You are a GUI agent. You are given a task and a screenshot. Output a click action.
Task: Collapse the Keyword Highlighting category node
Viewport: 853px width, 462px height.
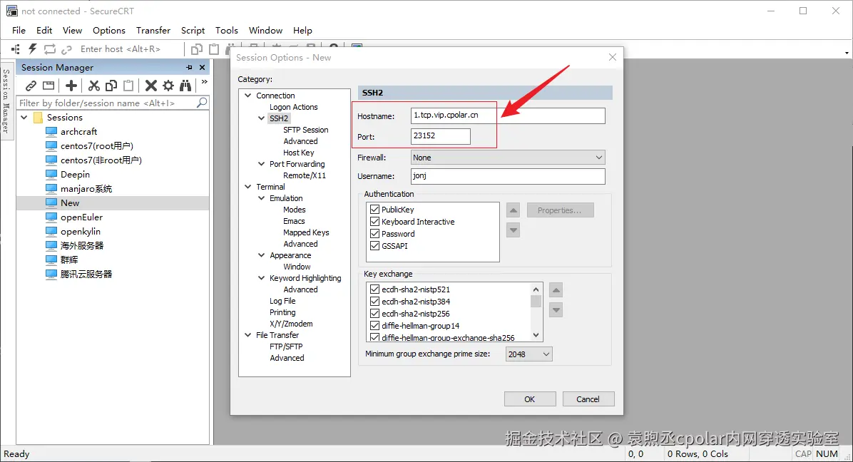pyautogui.click(x=262, y=278)
